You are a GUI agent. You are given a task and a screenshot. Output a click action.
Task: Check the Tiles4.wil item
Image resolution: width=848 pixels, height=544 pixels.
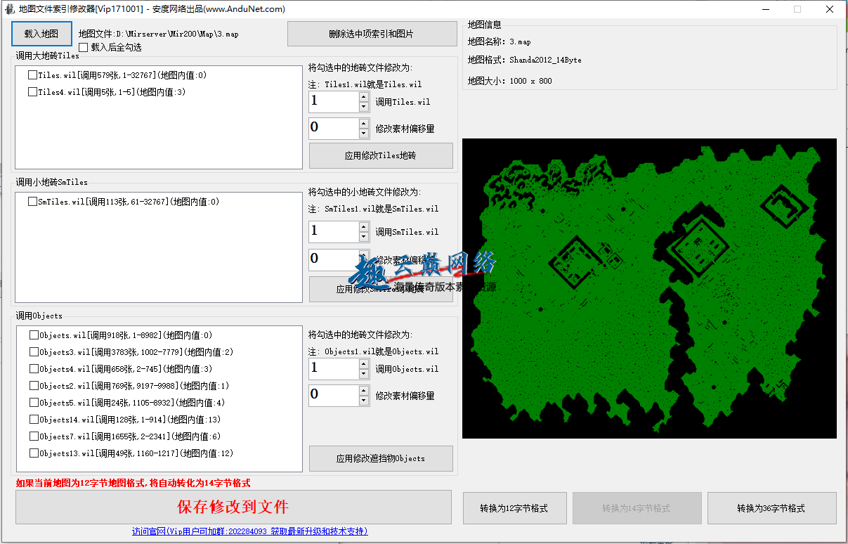(x=32, y=92)
